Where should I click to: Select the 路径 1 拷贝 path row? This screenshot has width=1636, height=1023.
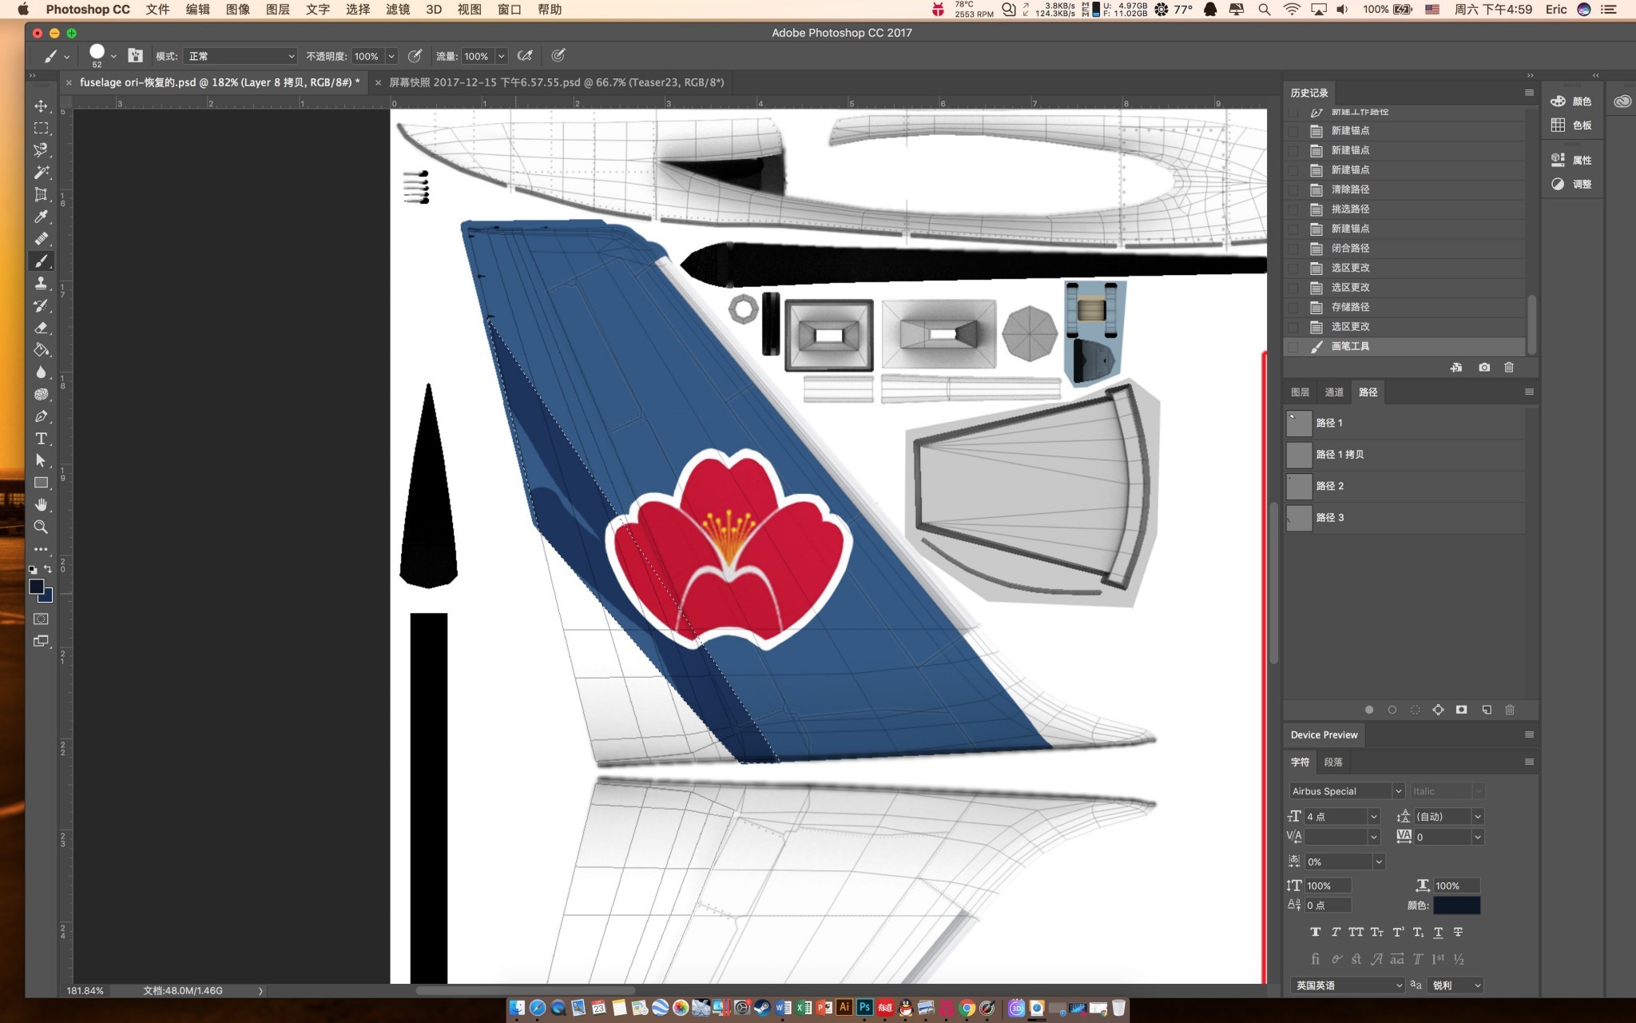[x=1405, y=455]
